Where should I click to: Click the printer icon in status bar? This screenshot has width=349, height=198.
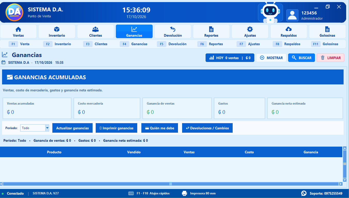pyautogui.click(x=184, y=193)
